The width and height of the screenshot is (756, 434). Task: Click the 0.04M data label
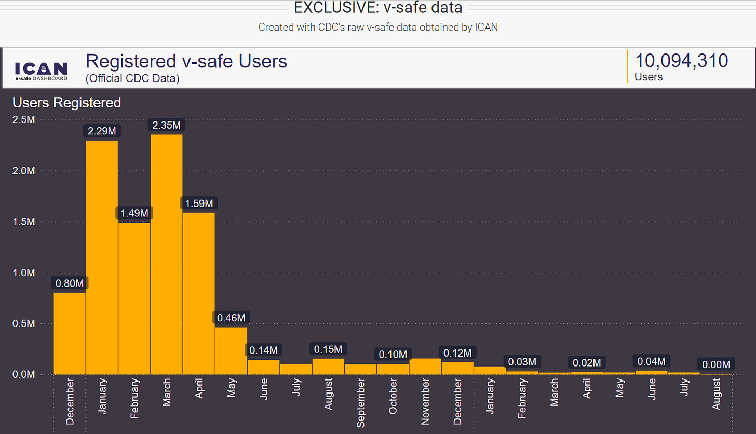[652, 361]
